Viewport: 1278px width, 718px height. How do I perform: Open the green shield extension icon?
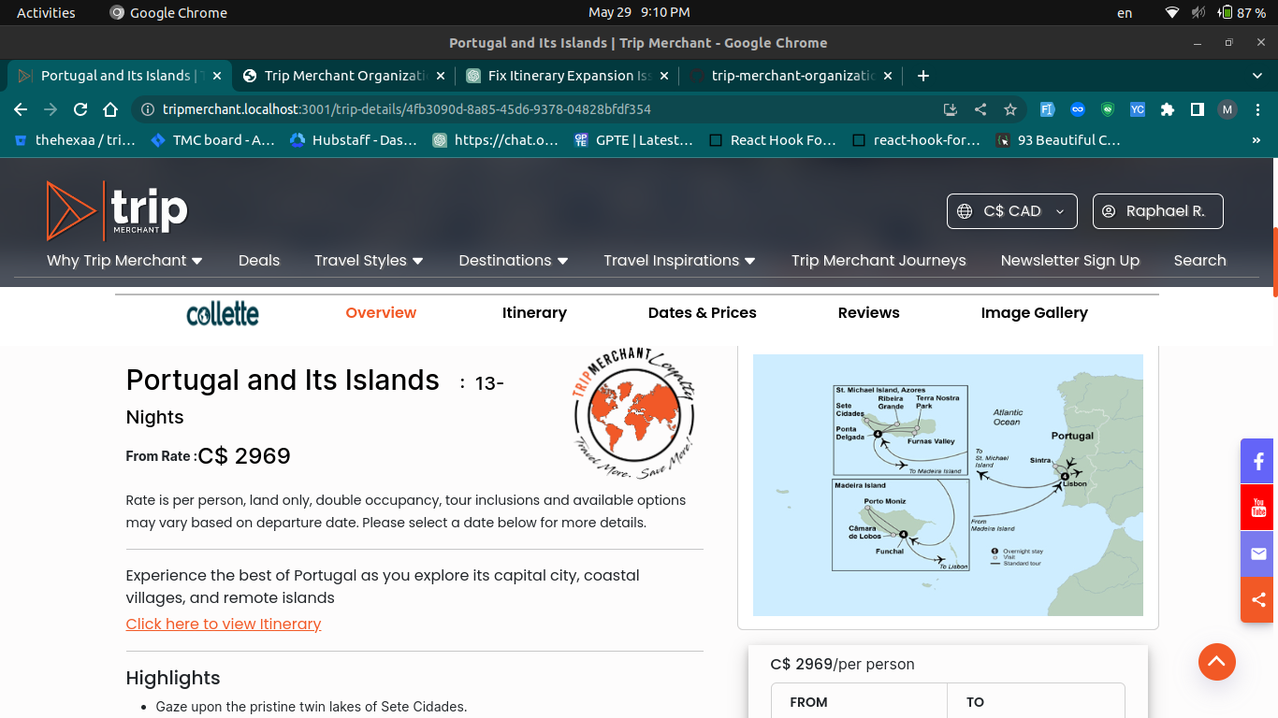click(x=1107, y=109)
